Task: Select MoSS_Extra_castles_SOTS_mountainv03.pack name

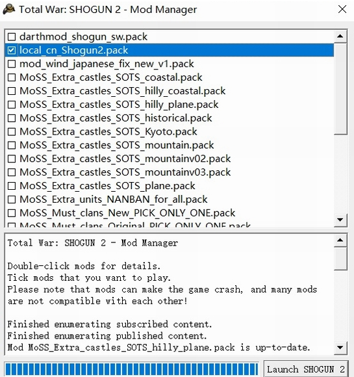Action: click(x=125, y=172)
